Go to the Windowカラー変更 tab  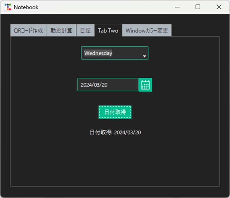coord(147,31)
